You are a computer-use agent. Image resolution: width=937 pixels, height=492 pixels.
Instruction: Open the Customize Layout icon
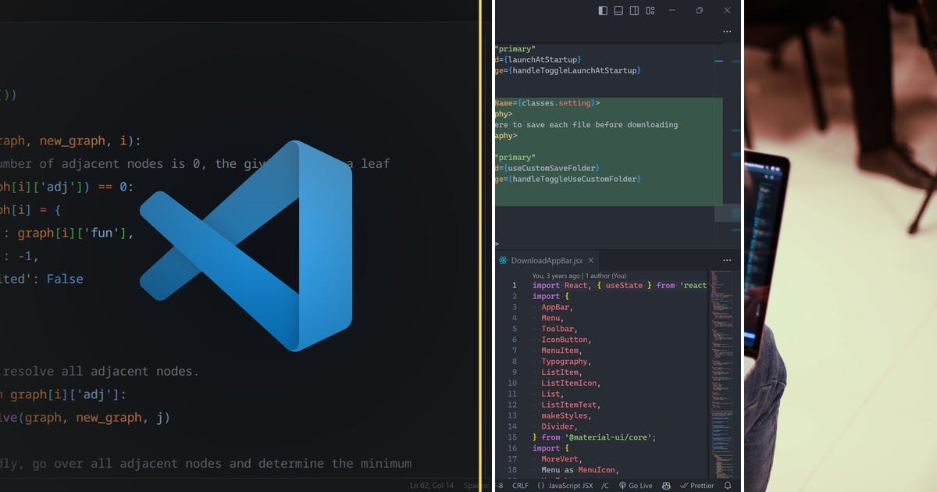tap(650, 11)
